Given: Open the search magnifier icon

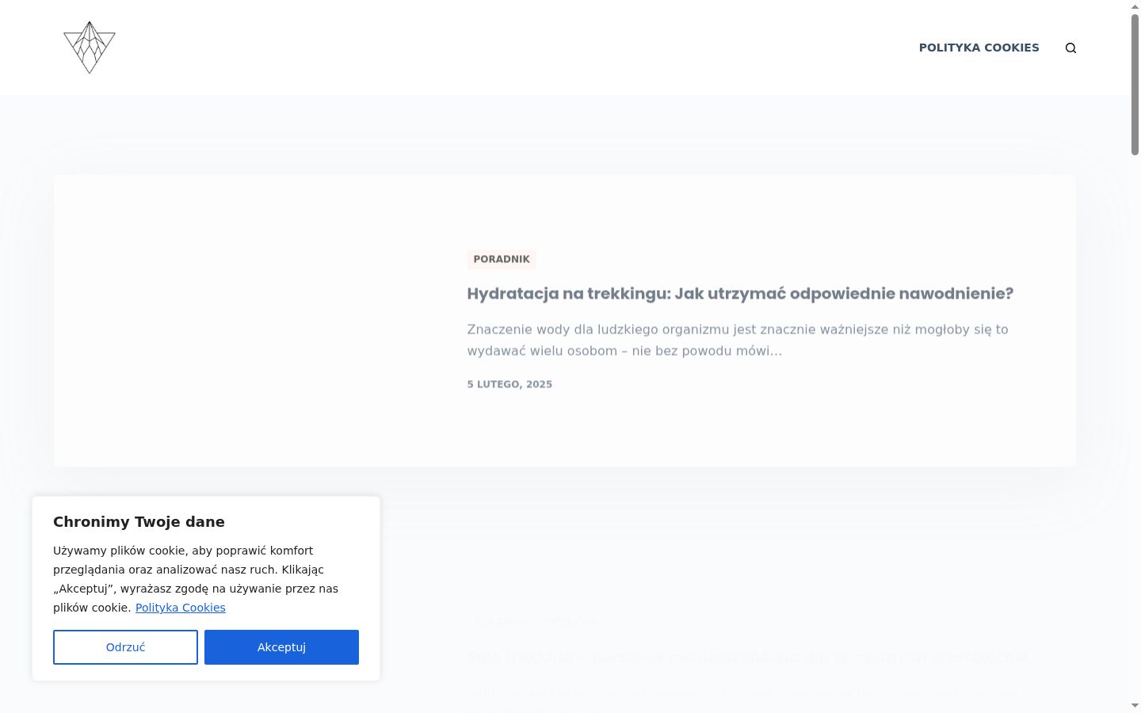Looking at the screenshot, I should (x=1070, y=48).
